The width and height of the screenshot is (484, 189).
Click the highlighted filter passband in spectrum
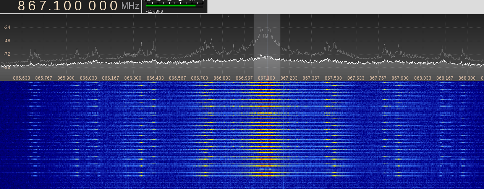pyautogui.click(x=267, y=46)
